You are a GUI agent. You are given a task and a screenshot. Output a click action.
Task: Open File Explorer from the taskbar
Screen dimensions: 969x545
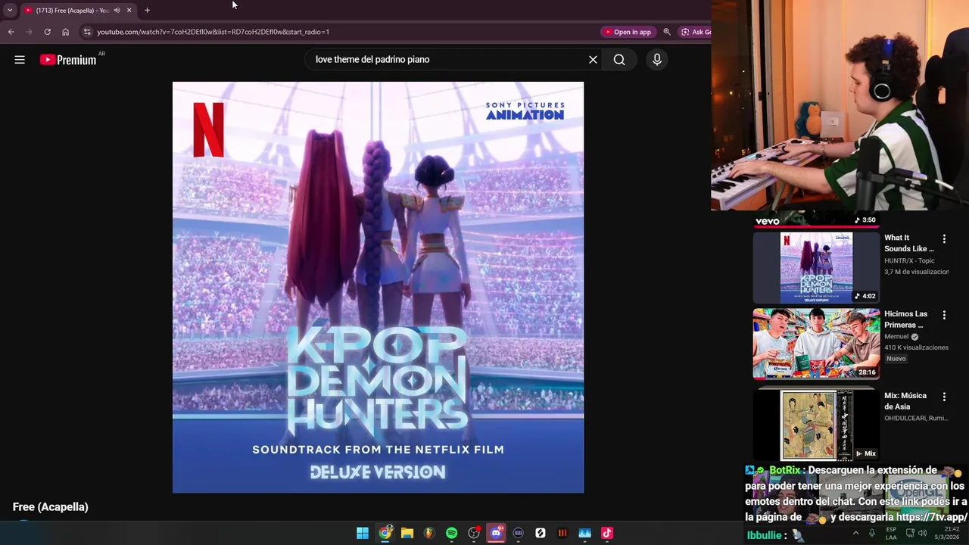click(x=407, y=533)
